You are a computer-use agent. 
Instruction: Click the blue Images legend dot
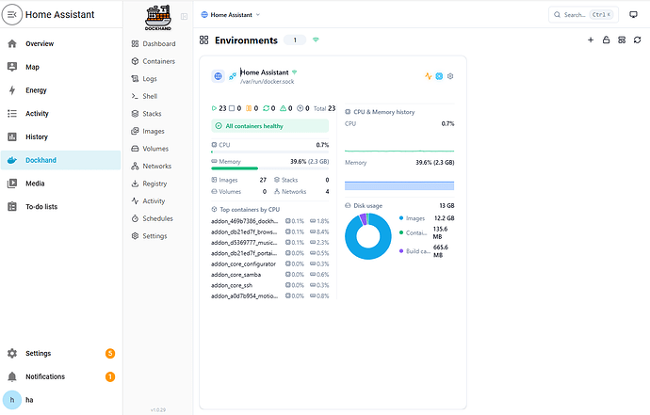[x=401, y=218]
